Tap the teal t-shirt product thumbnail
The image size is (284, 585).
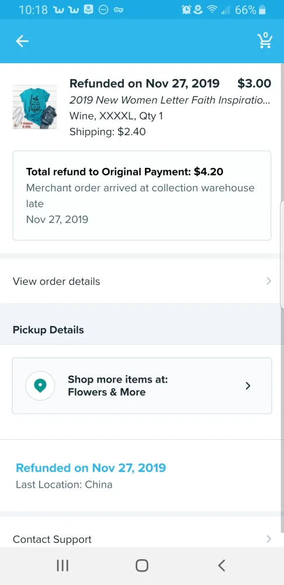[34, 106]
